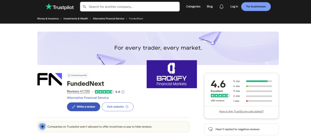The width and height of the screenshot is (311, 138).
Task: Click the Trustpilot star logo
Action: pyautogui.click(x=49, y=6)
